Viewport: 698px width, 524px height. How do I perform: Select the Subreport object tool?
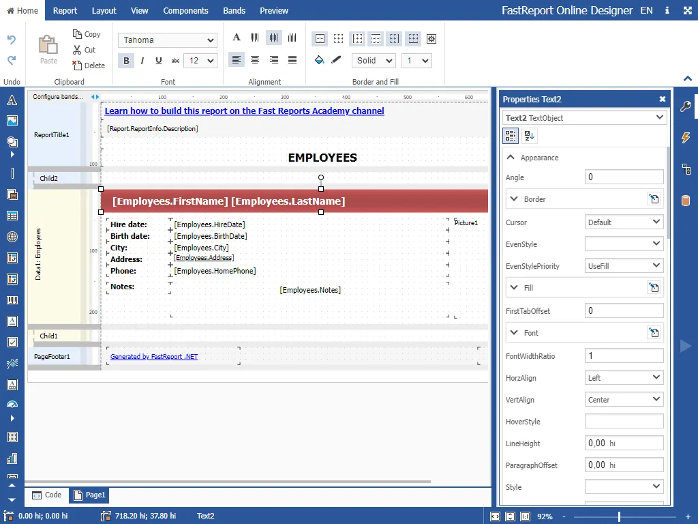coord(12,194)
